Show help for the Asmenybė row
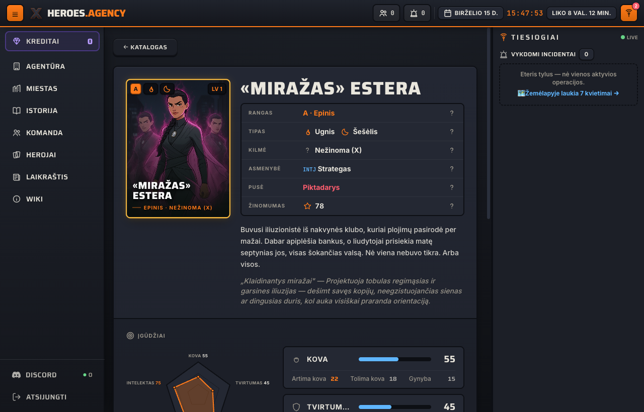The height and width of the screenshot is (412, 644). (452, 169)
